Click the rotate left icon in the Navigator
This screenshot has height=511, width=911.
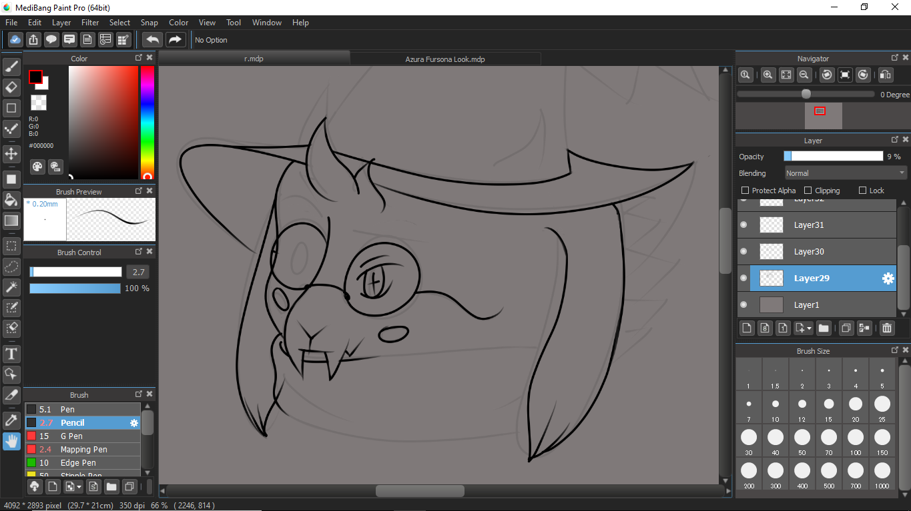[827, 75]
